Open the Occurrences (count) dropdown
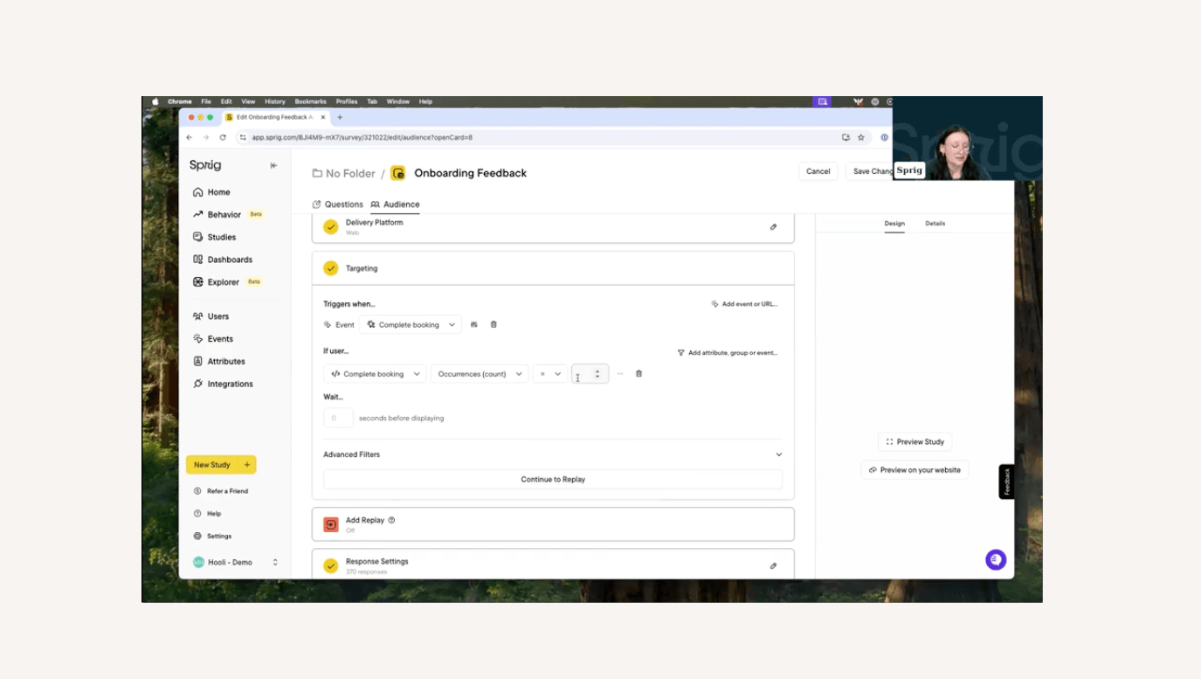This screenshot has width=1201, height=679. pos(479,374)
